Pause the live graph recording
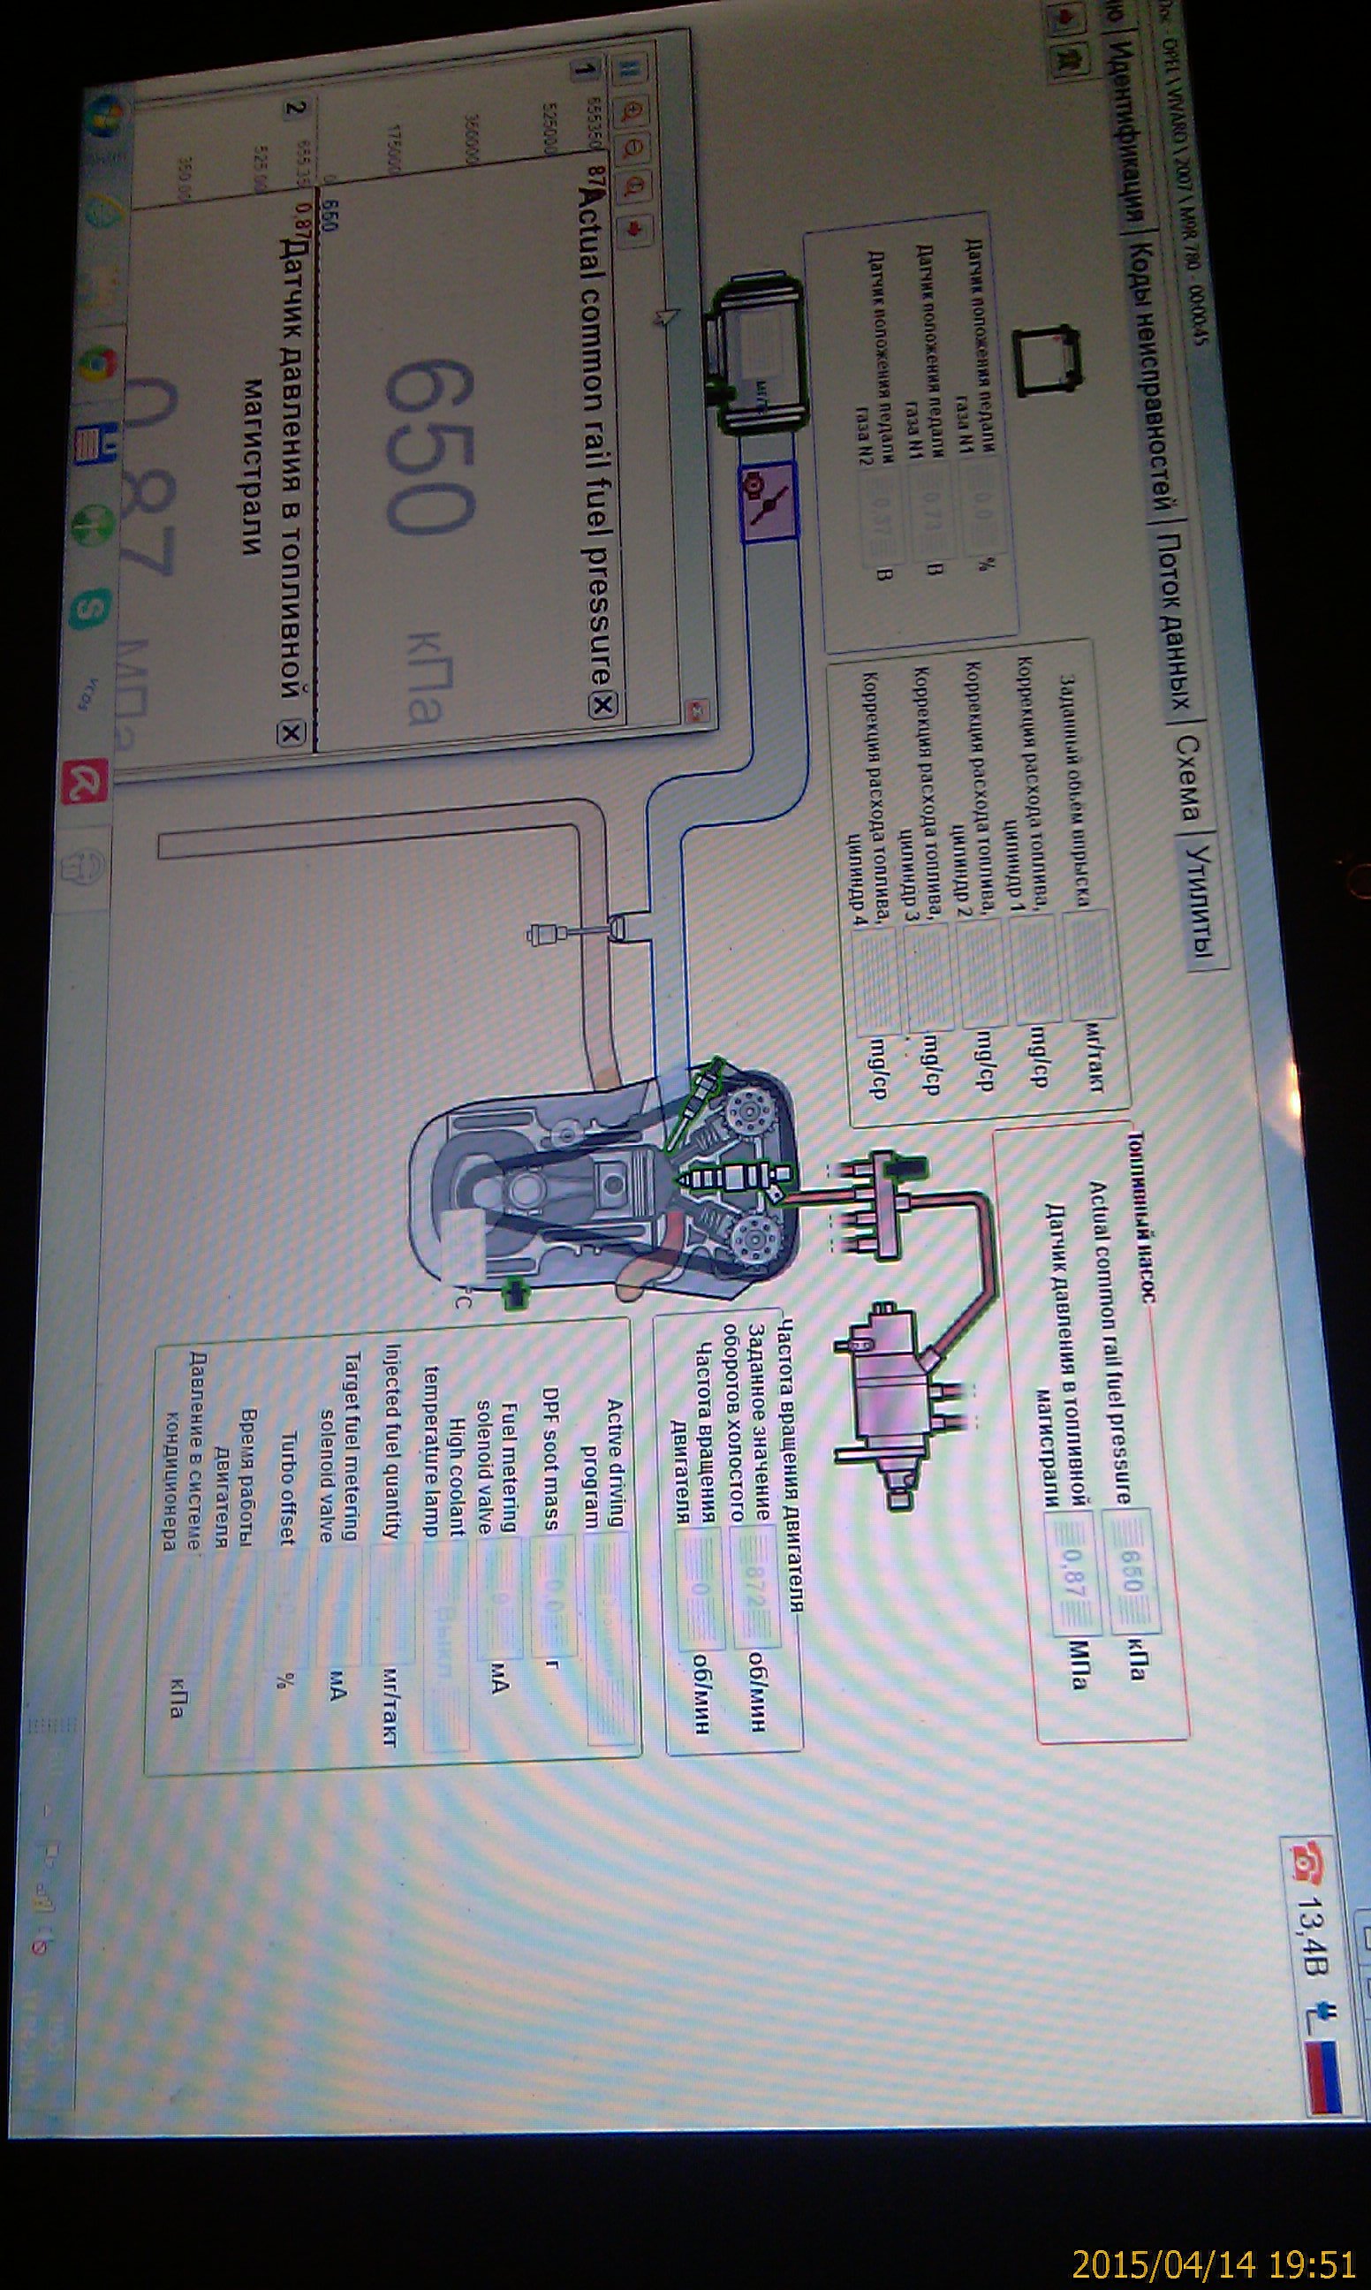Screen dimensions: 1371x2290 [x=630, y=67]
